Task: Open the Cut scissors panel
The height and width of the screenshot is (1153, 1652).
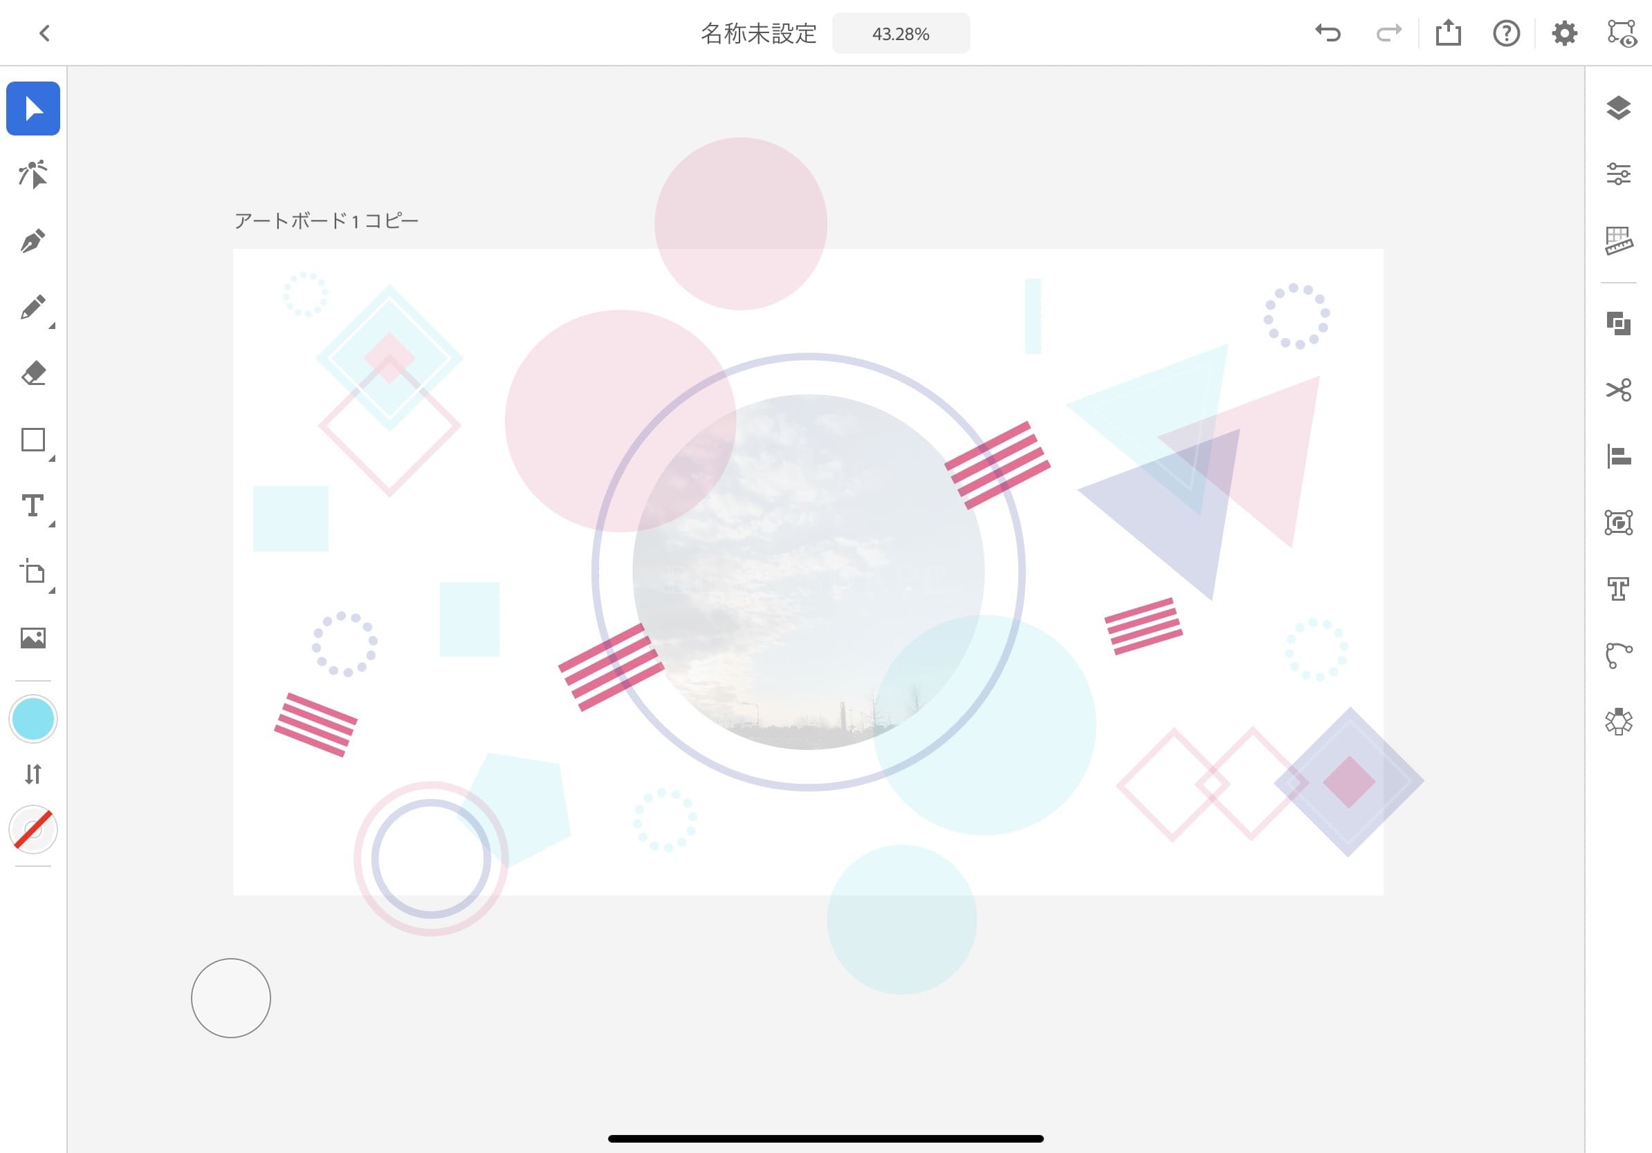Action: [x=1618, y=390]
